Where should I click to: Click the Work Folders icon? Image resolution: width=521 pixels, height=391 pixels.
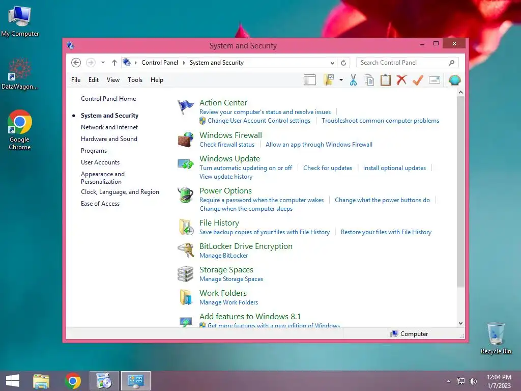(x=185, y=297)
